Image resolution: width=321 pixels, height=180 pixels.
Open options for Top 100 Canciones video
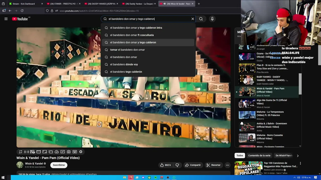pyautogui.click(x=300, y=163)
